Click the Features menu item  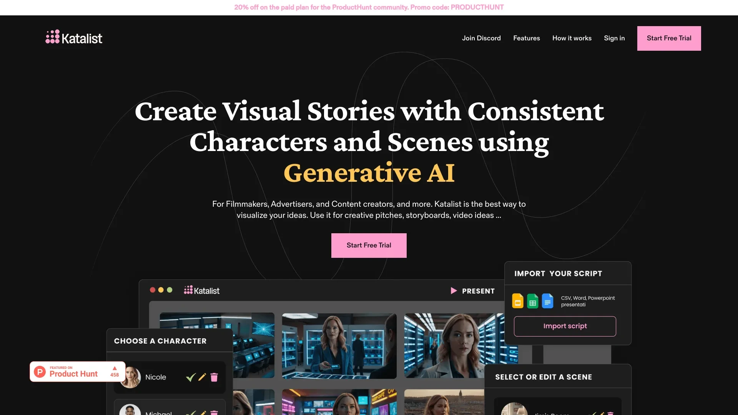526,38
